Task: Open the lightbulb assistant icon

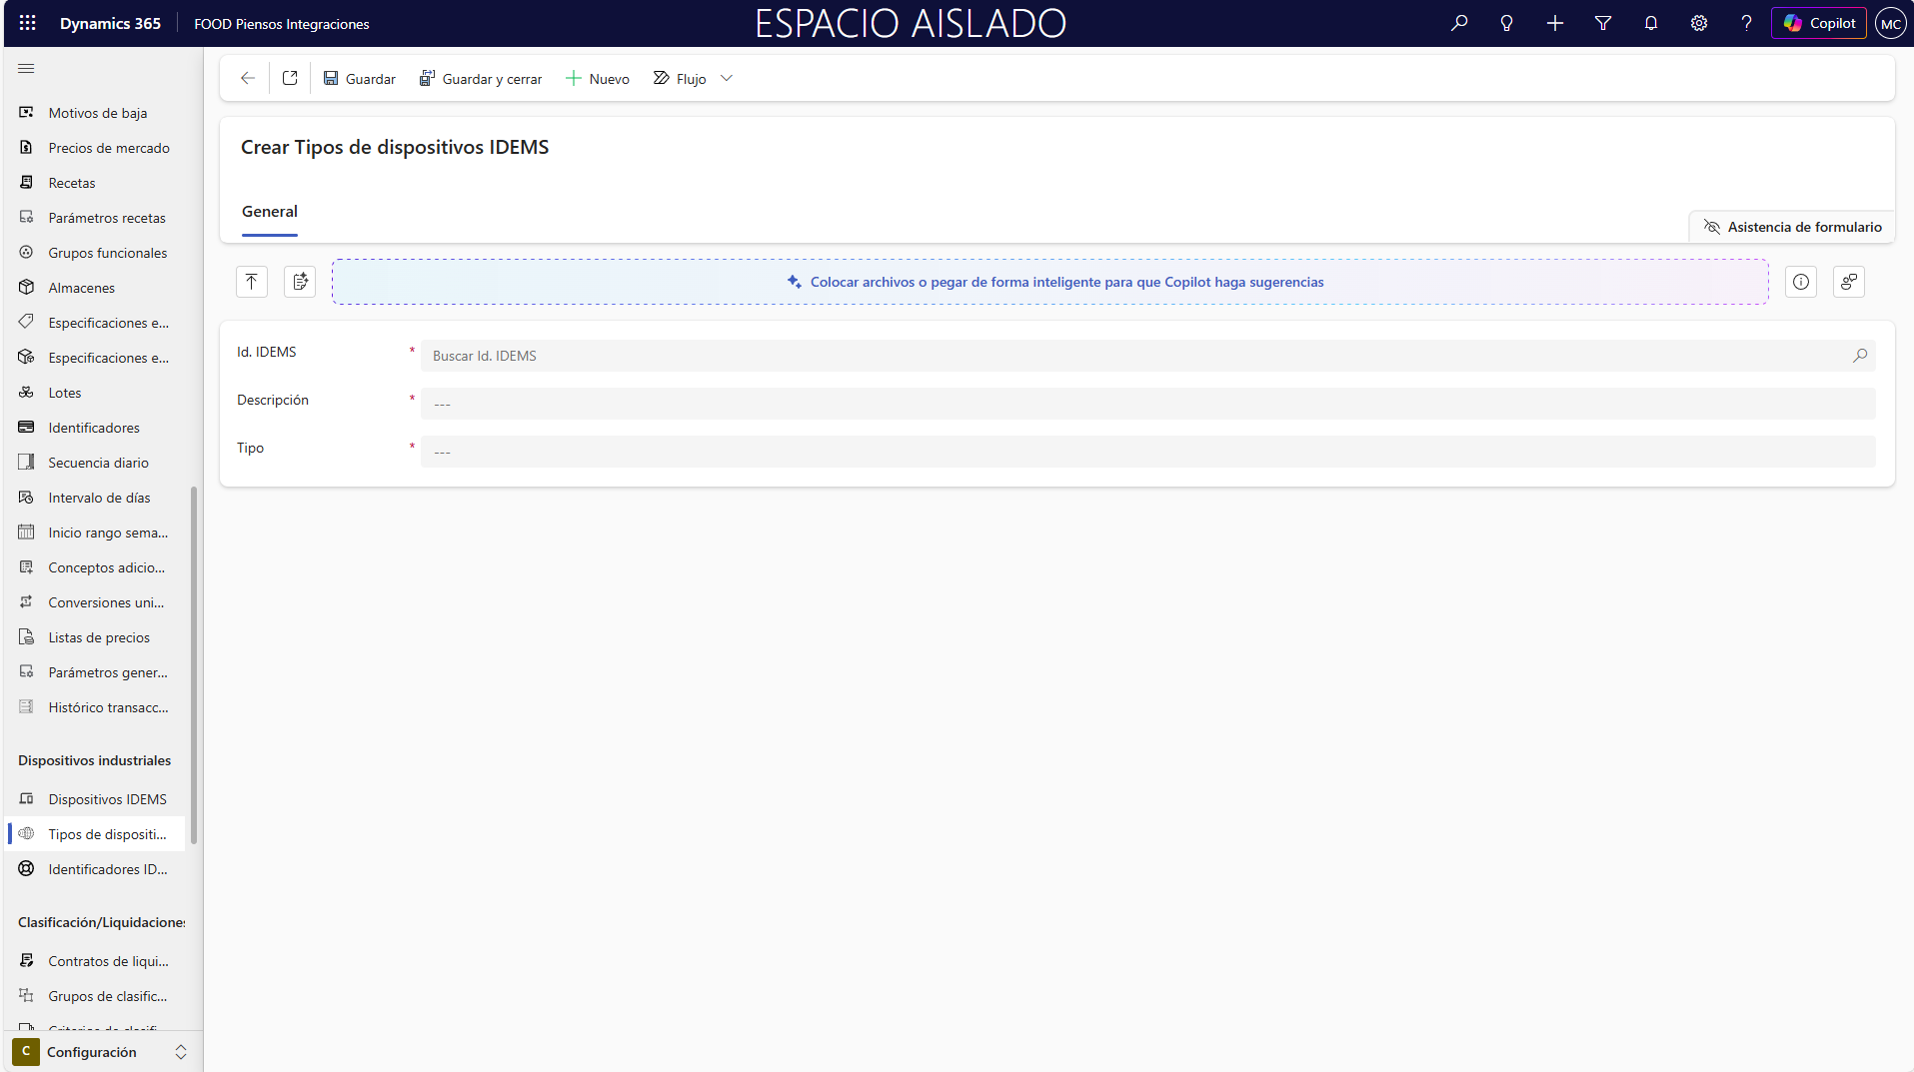Action: (x=1506, y=23)
